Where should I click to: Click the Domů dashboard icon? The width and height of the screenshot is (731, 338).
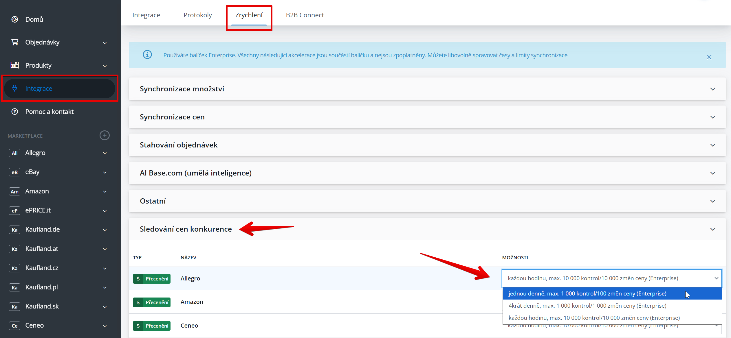pos(15,19)
